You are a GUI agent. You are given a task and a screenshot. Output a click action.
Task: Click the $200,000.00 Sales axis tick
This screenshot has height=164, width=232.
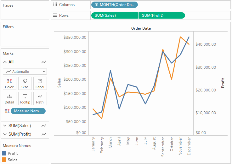75,79
